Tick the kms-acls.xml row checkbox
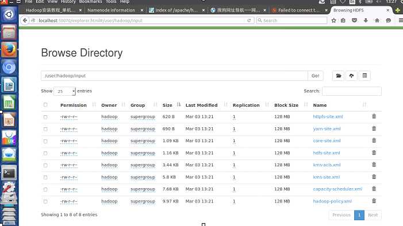 pos(45,165)
